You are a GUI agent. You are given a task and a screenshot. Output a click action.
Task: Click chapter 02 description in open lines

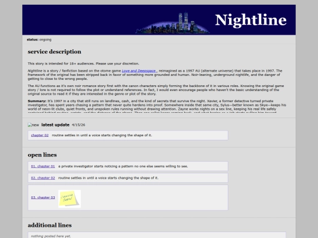coord(108,178)
